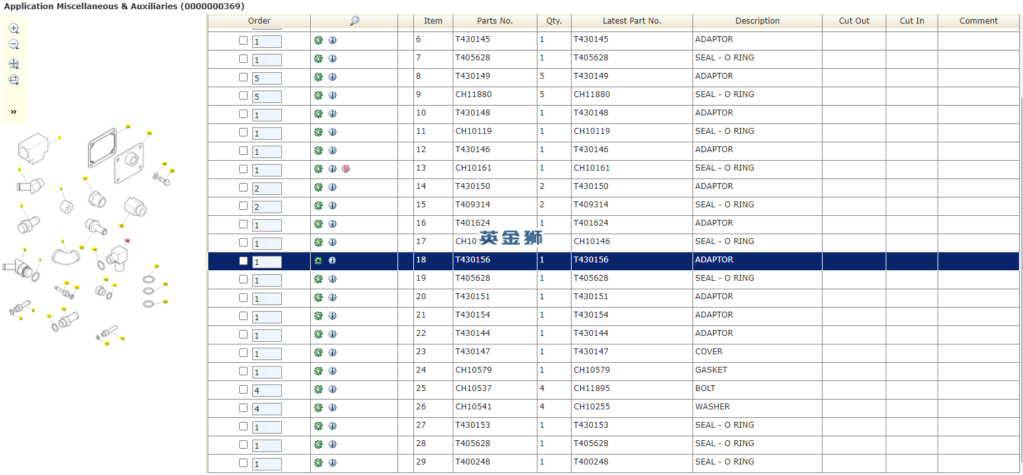
Task: Click the GASKET description in item 24
Action: pyautogui.click(x=711, y=370)
